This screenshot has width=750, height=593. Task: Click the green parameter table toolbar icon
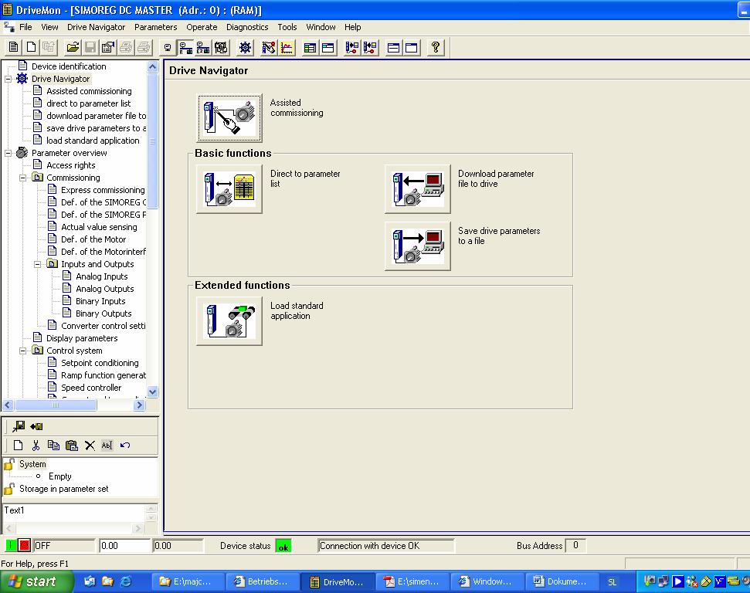coord(310,47)
